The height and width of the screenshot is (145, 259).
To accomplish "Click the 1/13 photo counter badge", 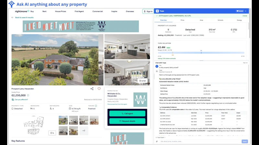I will click(142, 81).
